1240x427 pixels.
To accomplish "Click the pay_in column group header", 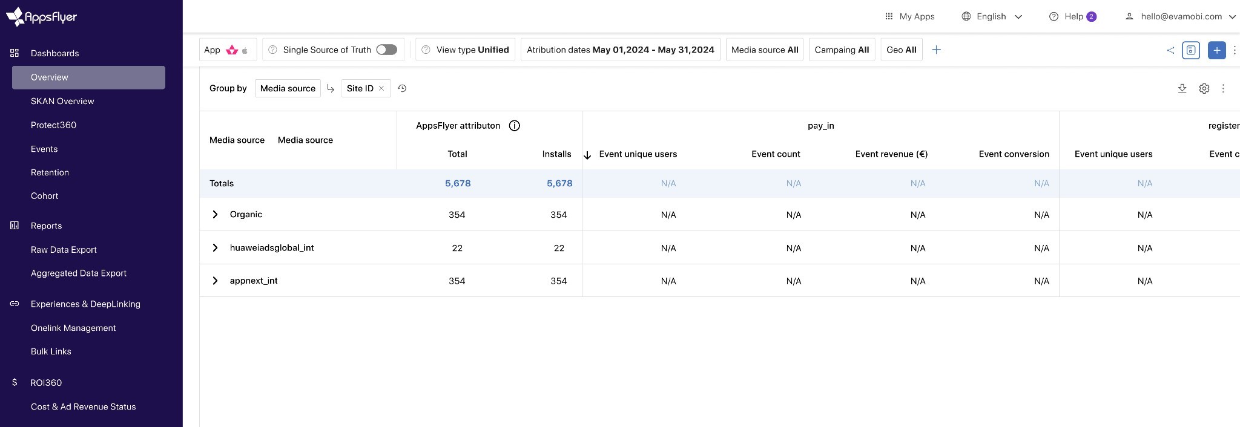I will [x=820, y=126].
